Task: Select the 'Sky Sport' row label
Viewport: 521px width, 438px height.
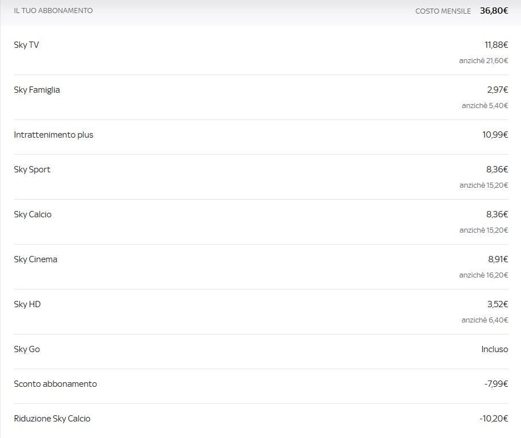Action: 32,170
